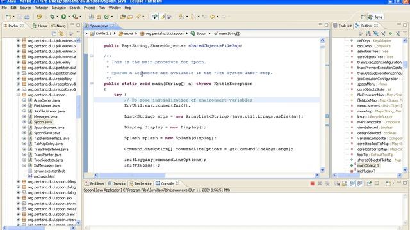This screenshot has height=230, width=410.
Task: Click the Spoon class breadcrumb item
Action: [199, 34]
